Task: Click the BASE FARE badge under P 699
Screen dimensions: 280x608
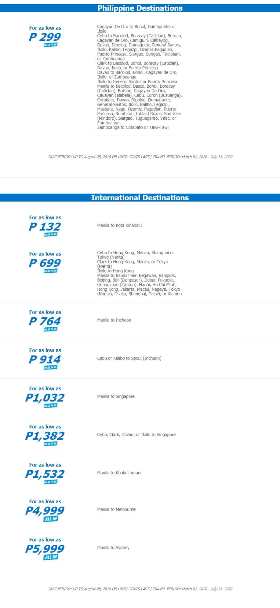Action: point(50,271)
